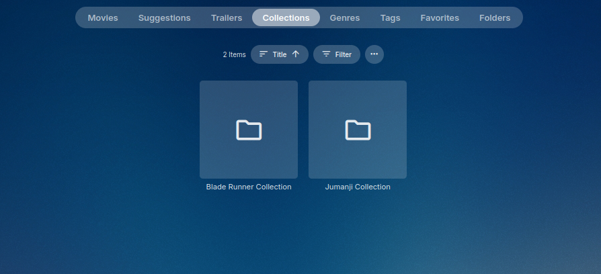
Task: Click the sort lines icon beside Title
Action: tap(264, 54)
